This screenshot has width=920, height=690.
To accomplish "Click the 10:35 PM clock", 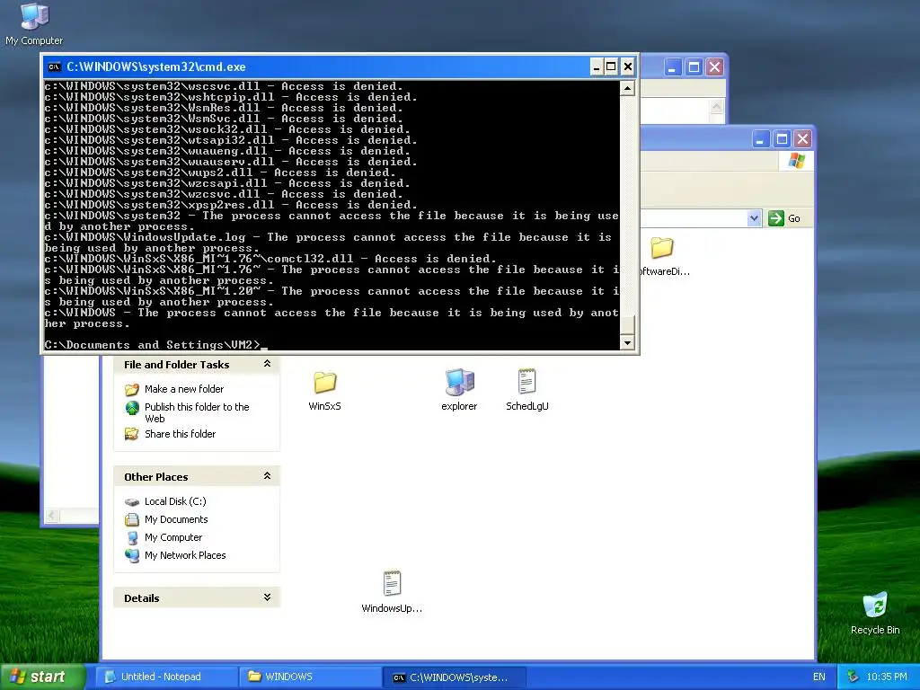I will pyautogui.click(x=887, y=677).
